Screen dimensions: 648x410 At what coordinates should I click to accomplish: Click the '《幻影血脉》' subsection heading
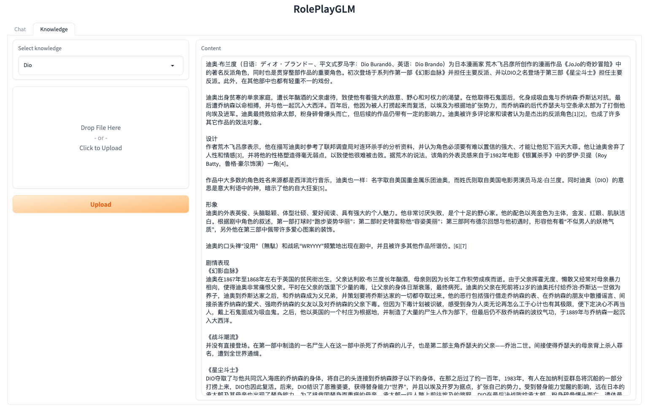(224, 271)
